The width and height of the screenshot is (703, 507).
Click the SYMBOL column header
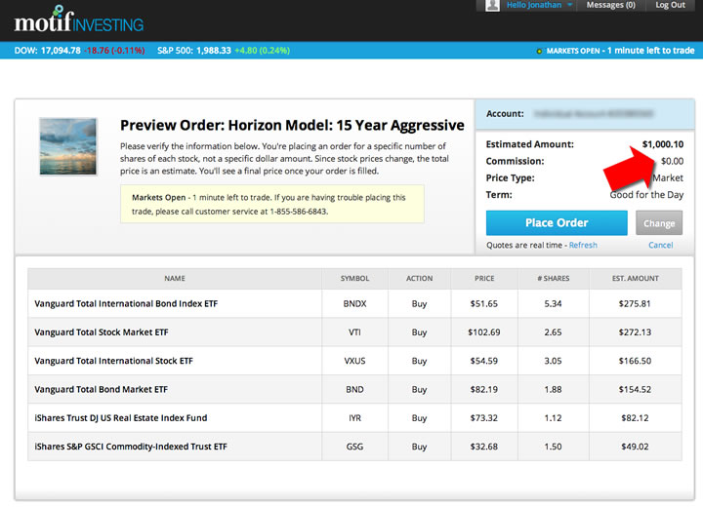pos(354,278)
